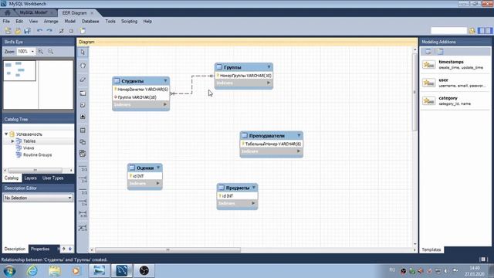Viewport: 494px width, 278px height.
Task: Select the text note tool
Action: 83,105
